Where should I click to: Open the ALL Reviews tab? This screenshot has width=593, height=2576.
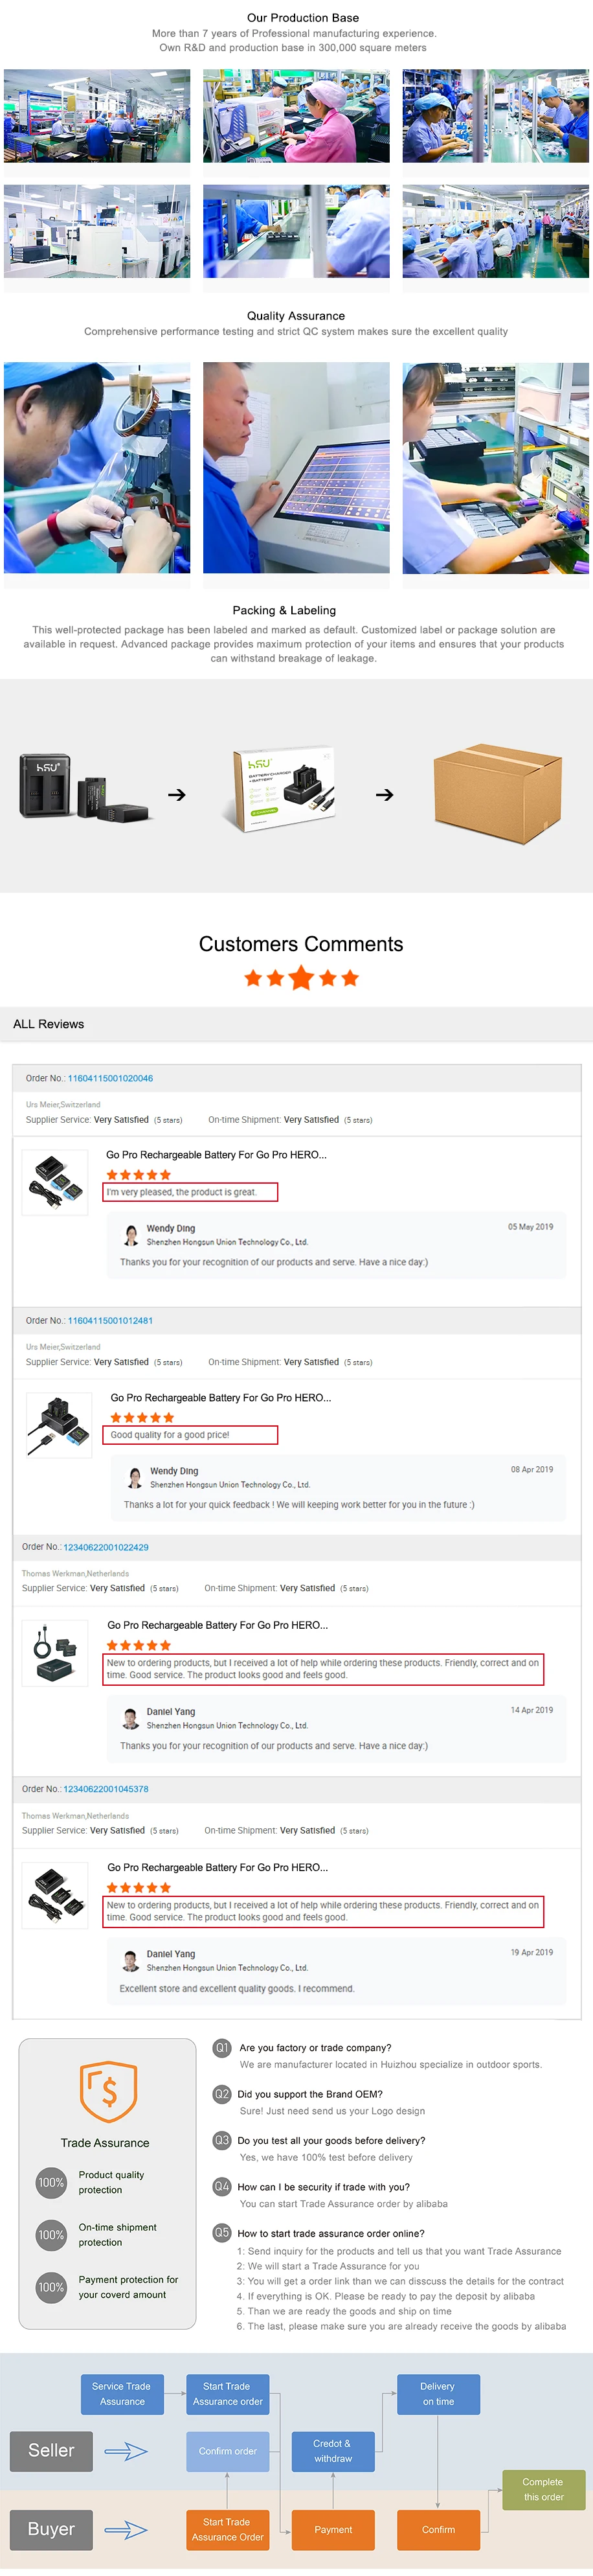click(x=49, y=1024)
